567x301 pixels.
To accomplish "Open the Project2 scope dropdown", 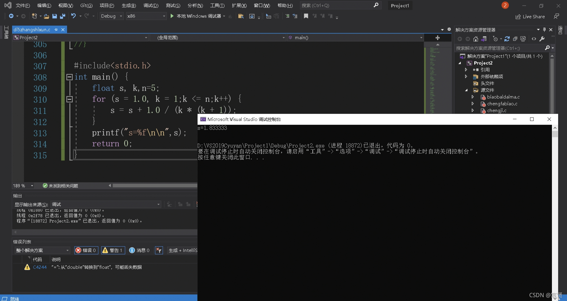I will click(x=80, y=37).
